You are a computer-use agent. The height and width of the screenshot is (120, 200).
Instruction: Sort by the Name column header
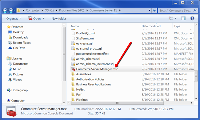(75, 26)
